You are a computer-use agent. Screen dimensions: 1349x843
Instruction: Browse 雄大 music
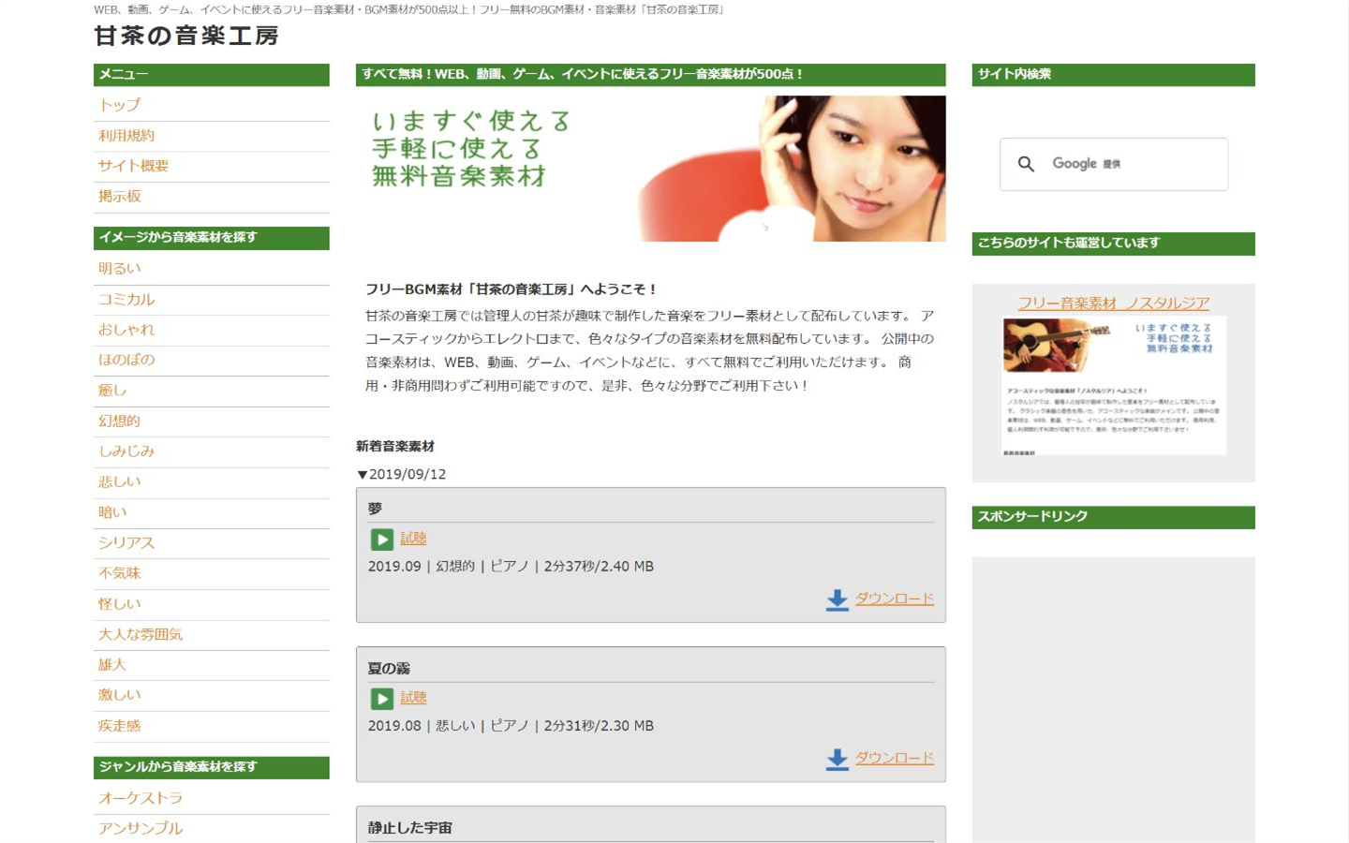112,665
